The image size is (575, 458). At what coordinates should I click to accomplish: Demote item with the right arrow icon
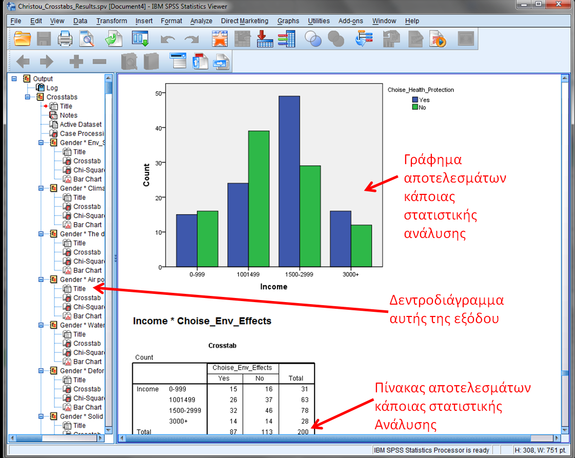click(47, 61)
